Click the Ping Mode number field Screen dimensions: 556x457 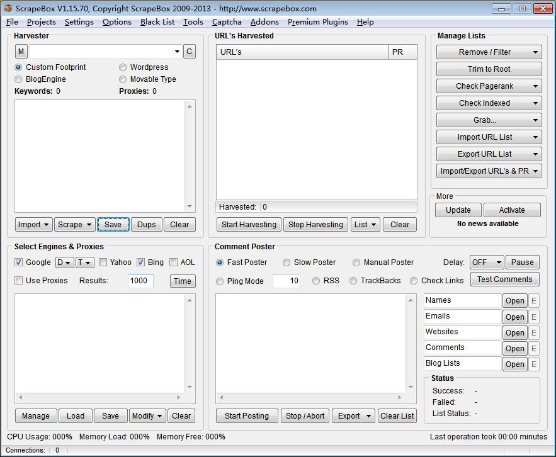click(286, 281)
